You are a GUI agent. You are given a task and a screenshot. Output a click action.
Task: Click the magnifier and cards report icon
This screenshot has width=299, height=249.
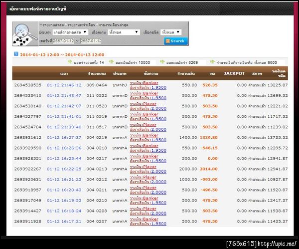point(25,34)
